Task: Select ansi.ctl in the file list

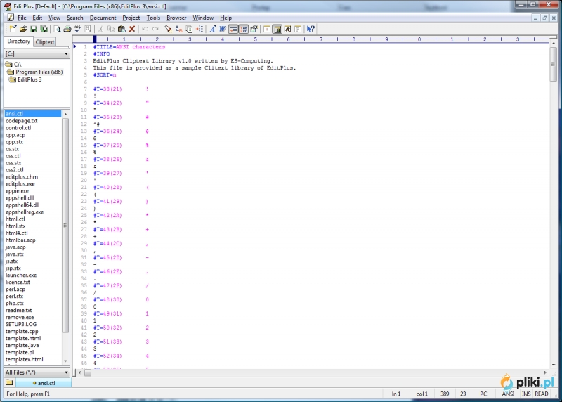Action: pos(32,114)
